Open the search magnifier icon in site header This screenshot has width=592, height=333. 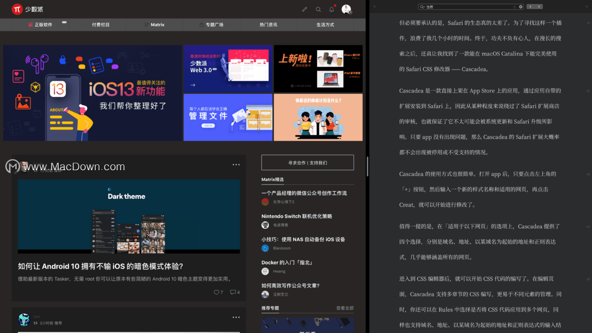point(318,10)
